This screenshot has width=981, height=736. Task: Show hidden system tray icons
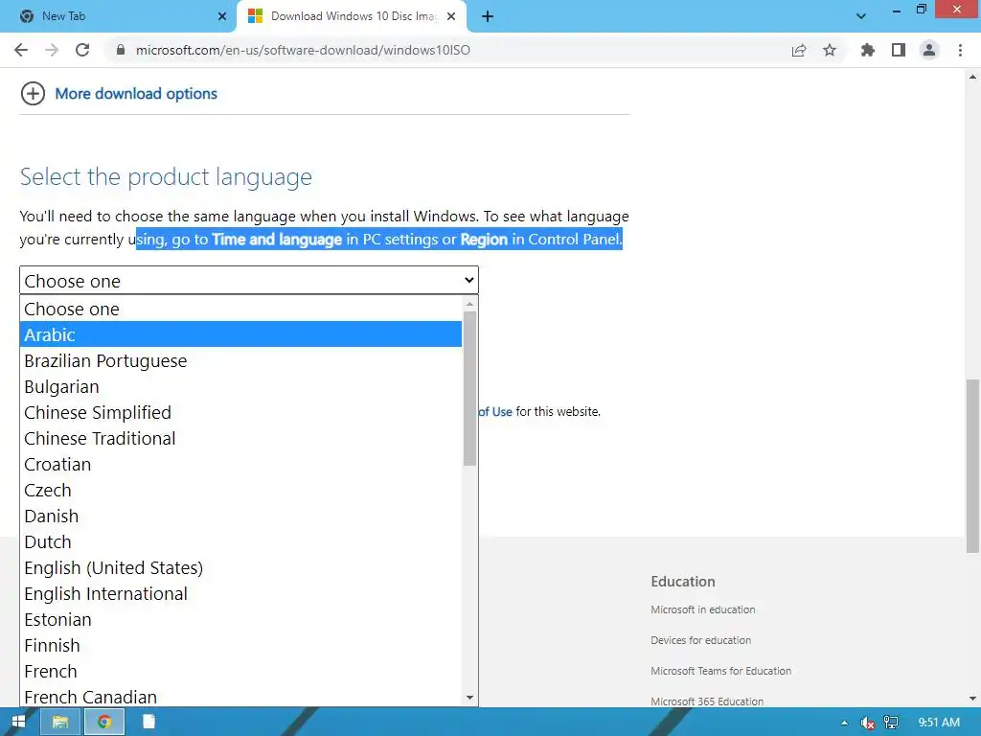pyautogui.click(x=844, y=723)
